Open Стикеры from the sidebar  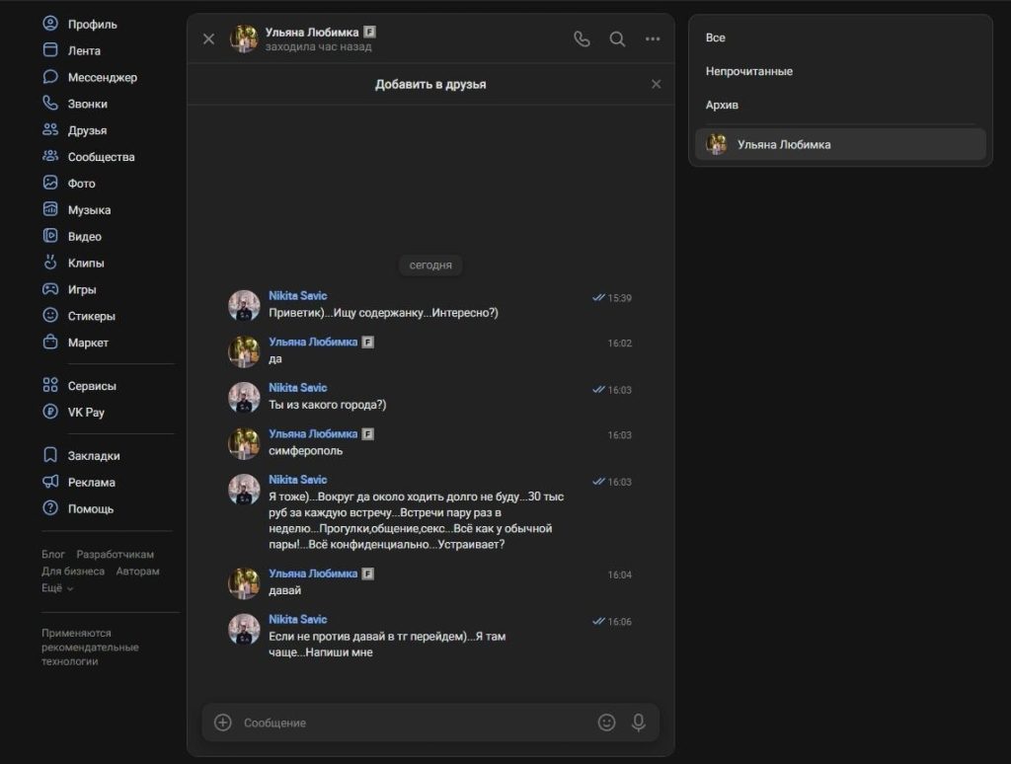click(91, 317)
